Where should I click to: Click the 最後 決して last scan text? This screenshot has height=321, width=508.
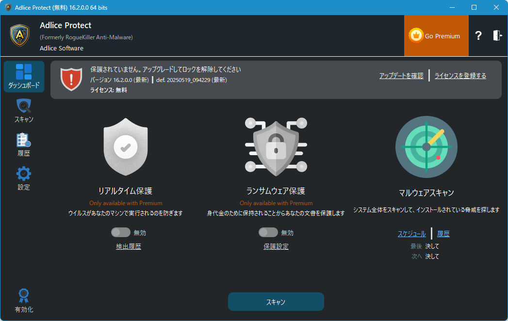point(425,246)
